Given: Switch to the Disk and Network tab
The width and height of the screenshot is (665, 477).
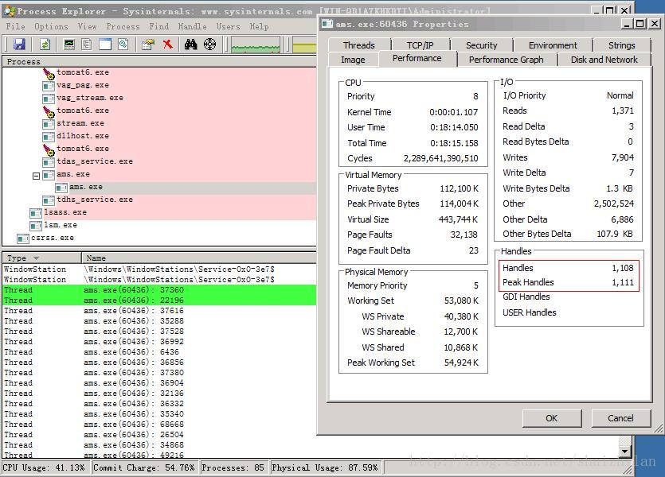Looking at the screenshot, I should (604, 60).
